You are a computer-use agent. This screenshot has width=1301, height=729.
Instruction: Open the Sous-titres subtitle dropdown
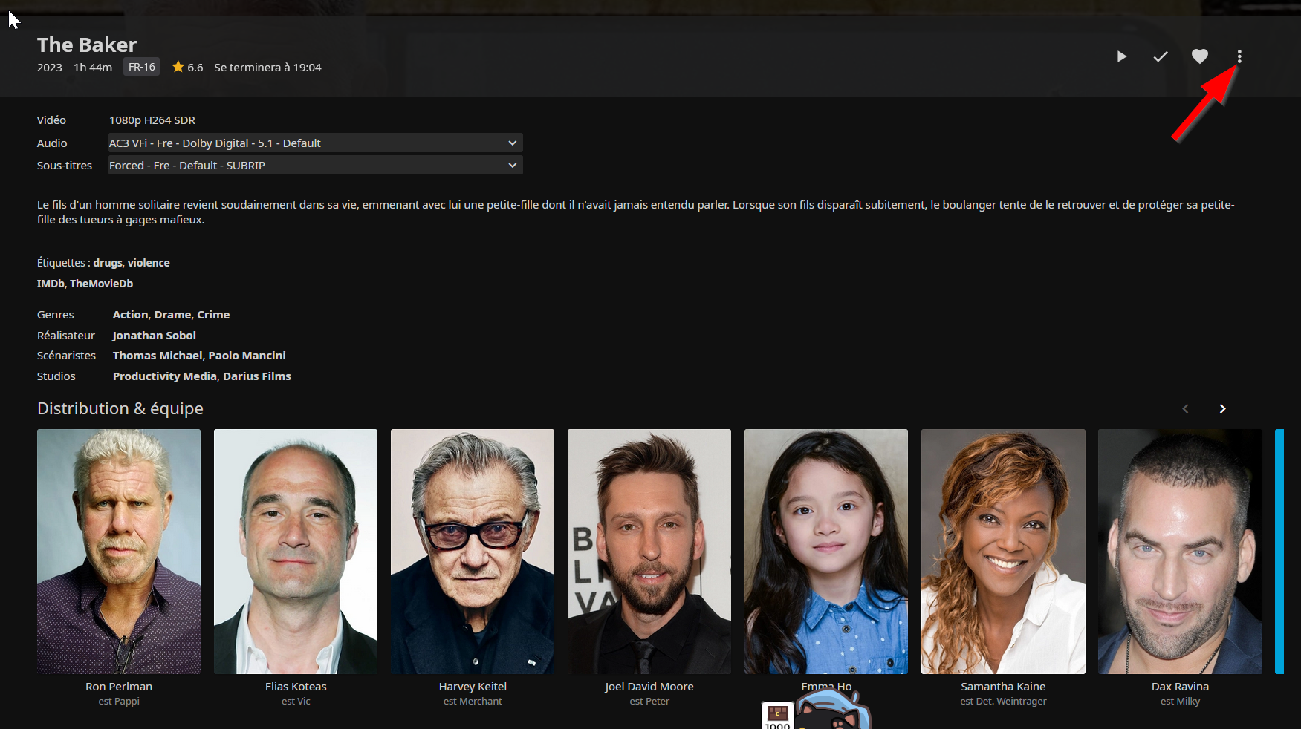tap(315, 166)
